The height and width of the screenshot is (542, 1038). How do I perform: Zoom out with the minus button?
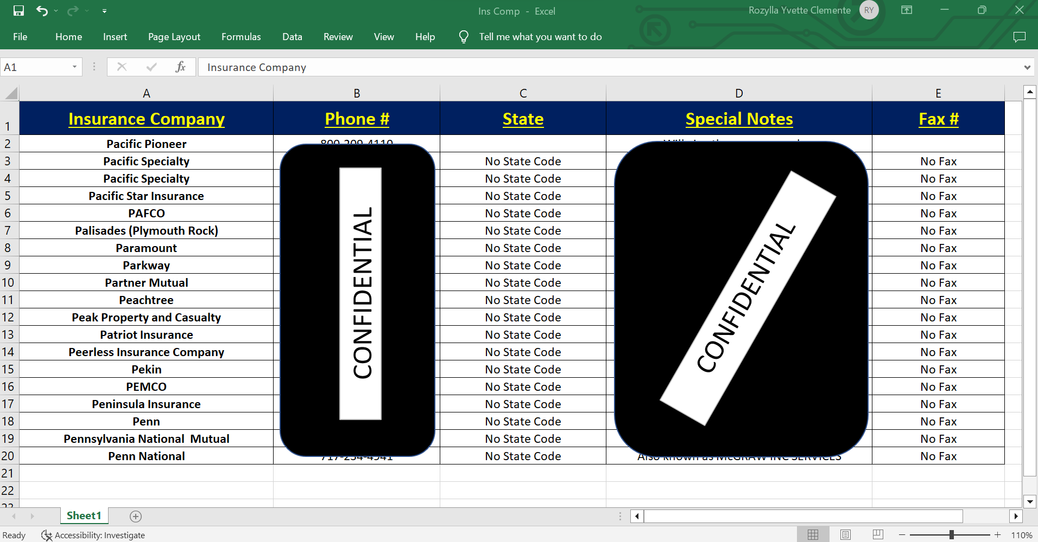pos(902,534)
